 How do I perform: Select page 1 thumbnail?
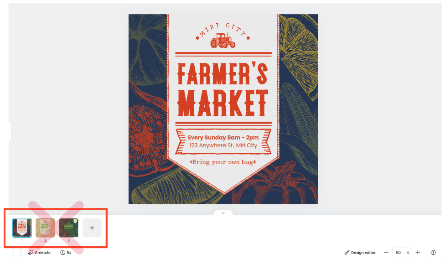pyautogui.click(x=22, y=228)
